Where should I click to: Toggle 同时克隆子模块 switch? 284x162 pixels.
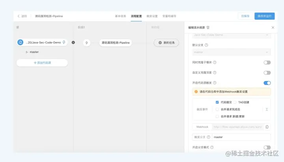point(267,63)
